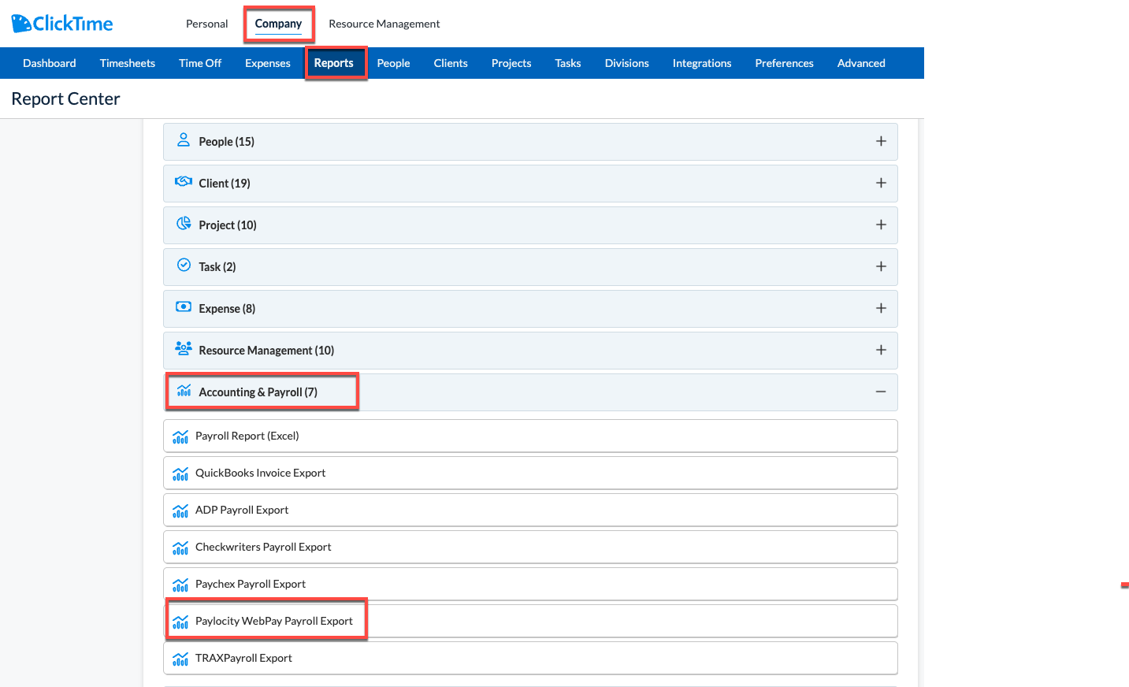Open Clients in the navigation bar

coord(451,63)
